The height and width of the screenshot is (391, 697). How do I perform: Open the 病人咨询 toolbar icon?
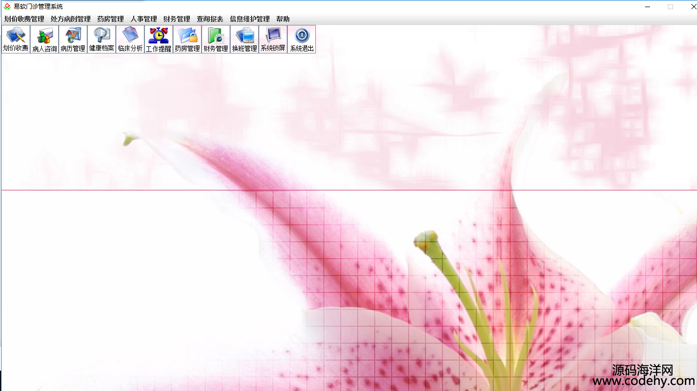44,39
